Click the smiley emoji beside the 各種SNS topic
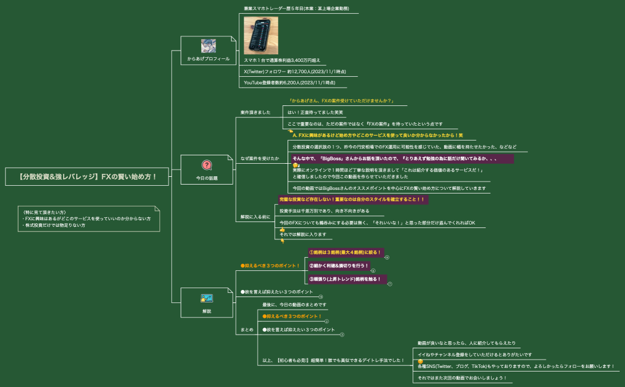 pos(420,361)
